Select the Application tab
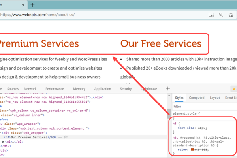The width and height of the screenshot is (237, 158). pos(102,89)
